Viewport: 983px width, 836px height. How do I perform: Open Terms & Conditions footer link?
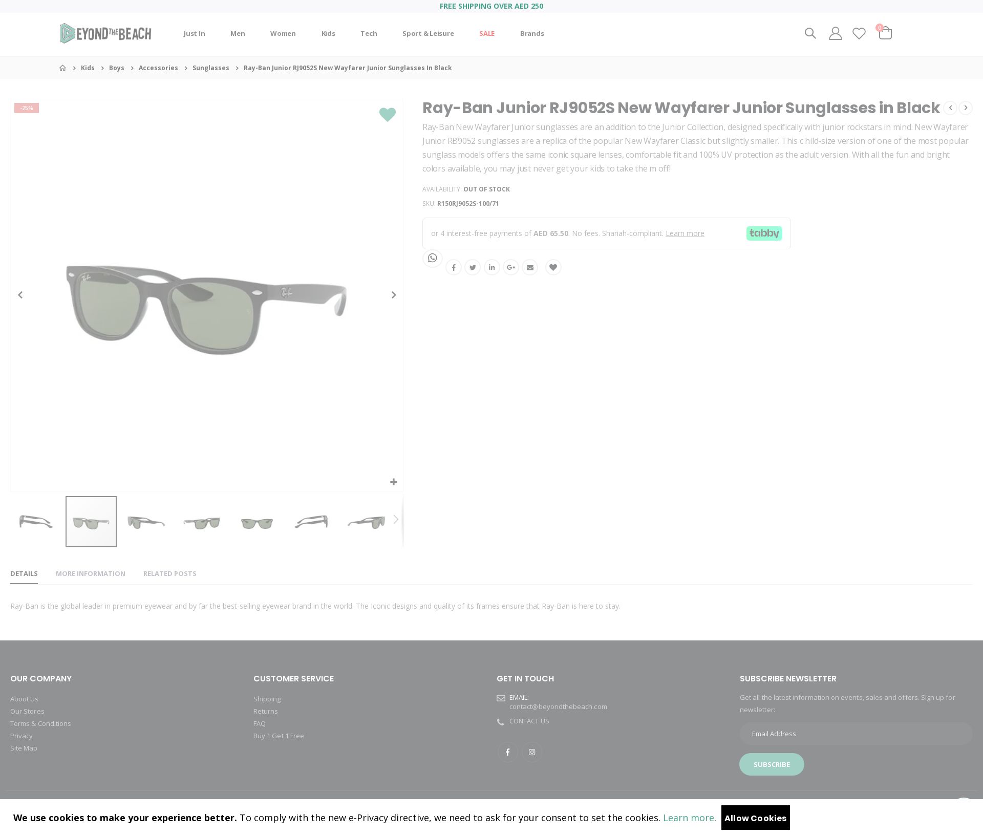pyautogui.click(x=40, y=723)
